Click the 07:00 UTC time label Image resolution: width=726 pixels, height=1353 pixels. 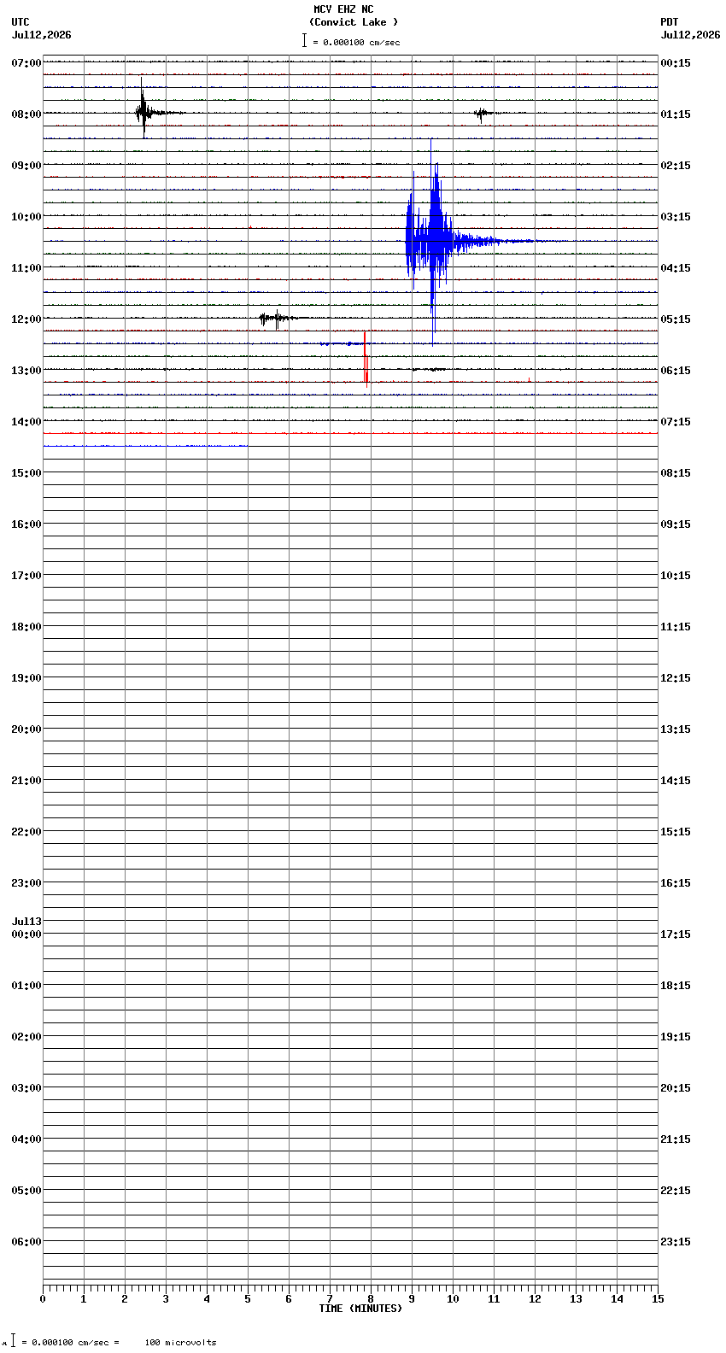click(26, 63)
